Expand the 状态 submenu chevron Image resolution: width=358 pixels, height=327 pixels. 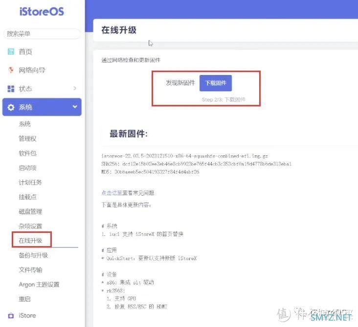pyautogui.click(x=75, y=88)
